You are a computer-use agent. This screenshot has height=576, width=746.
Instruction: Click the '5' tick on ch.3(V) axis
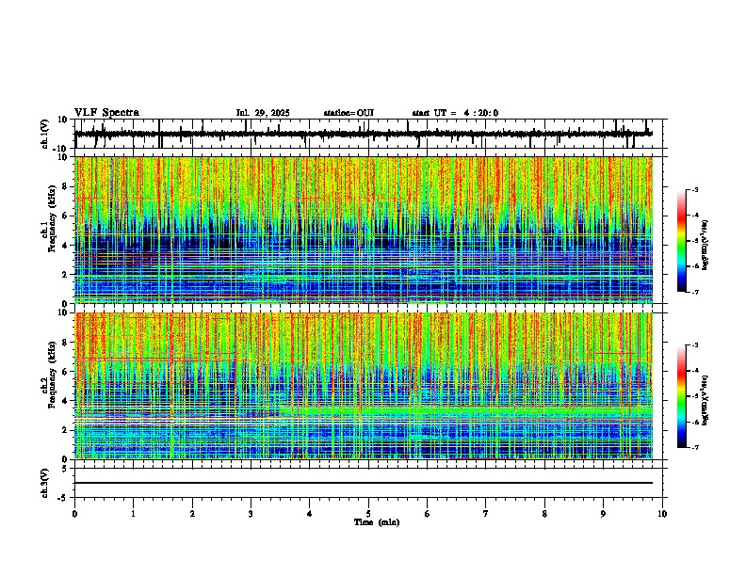(66, 468)
